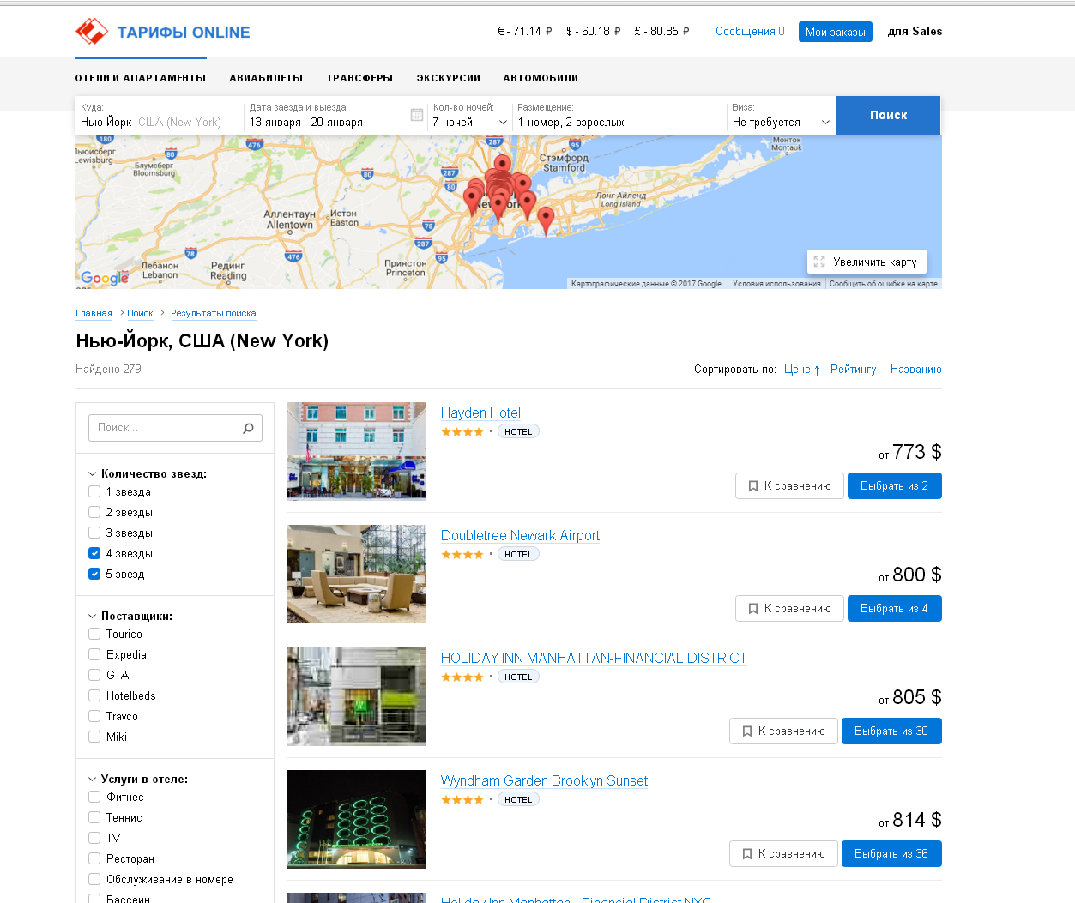The width and height of the screenshot is (1075, 903).
Task: Click the bookmark icon for Doubletree Newark Airport
Action: pos(753,609)
